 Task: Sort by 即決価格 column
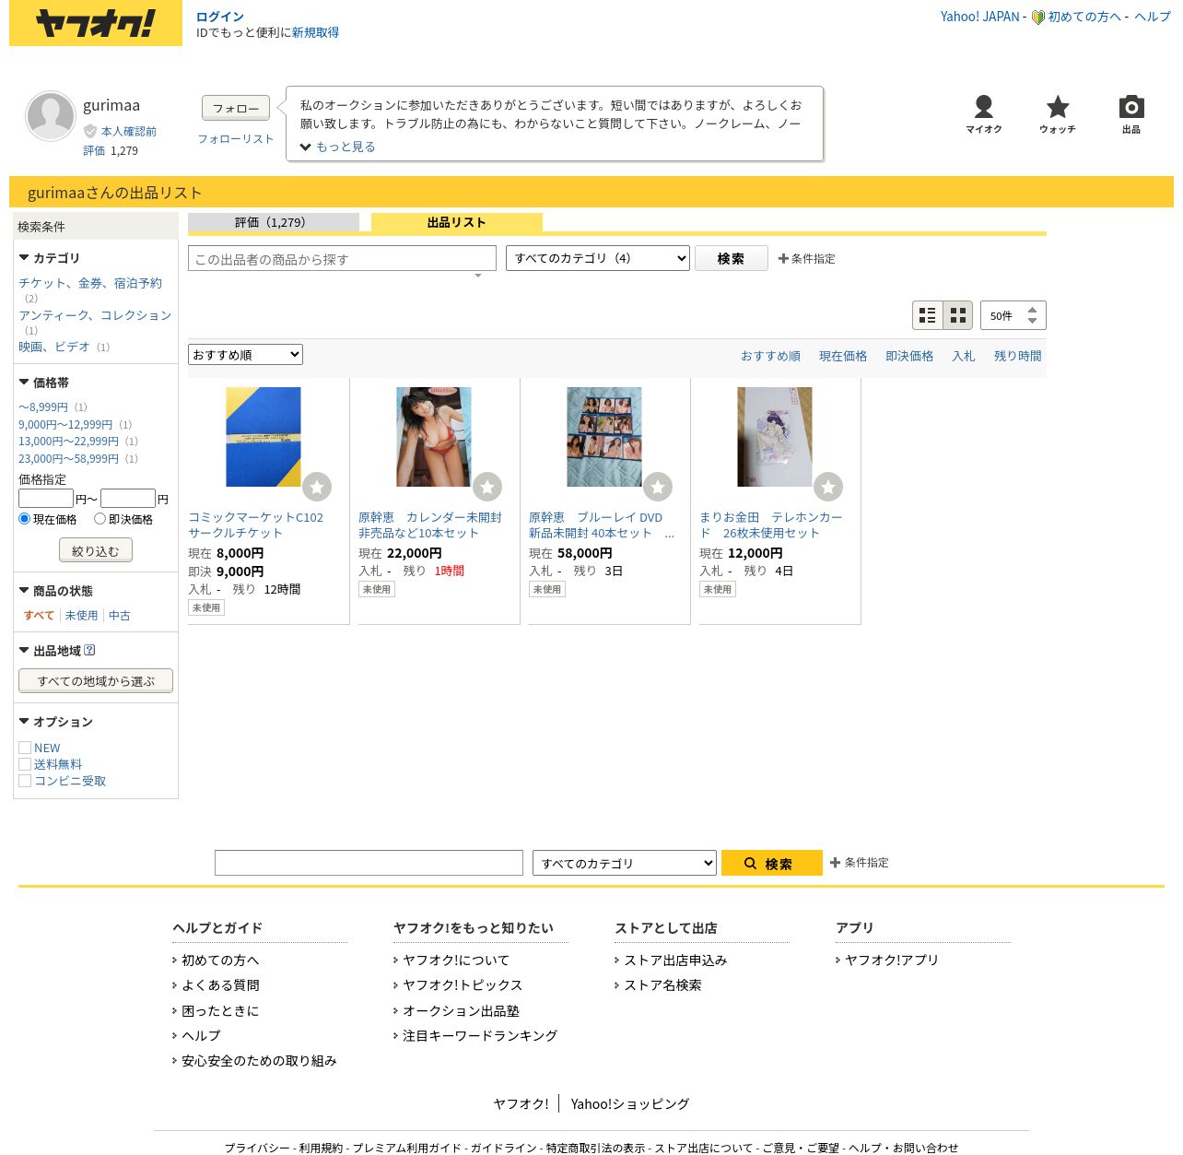point(909,356)
